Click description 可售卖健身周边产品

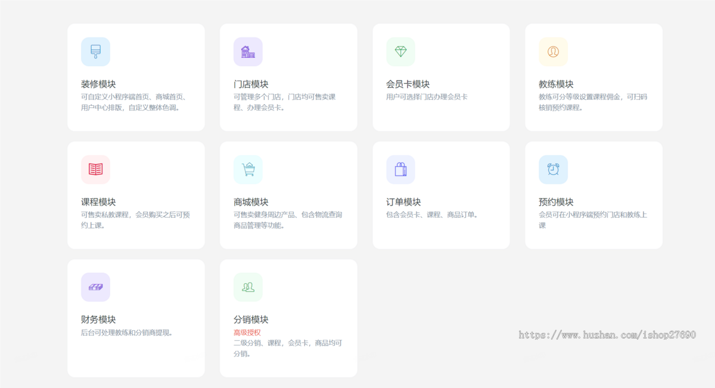click(288, 220)
